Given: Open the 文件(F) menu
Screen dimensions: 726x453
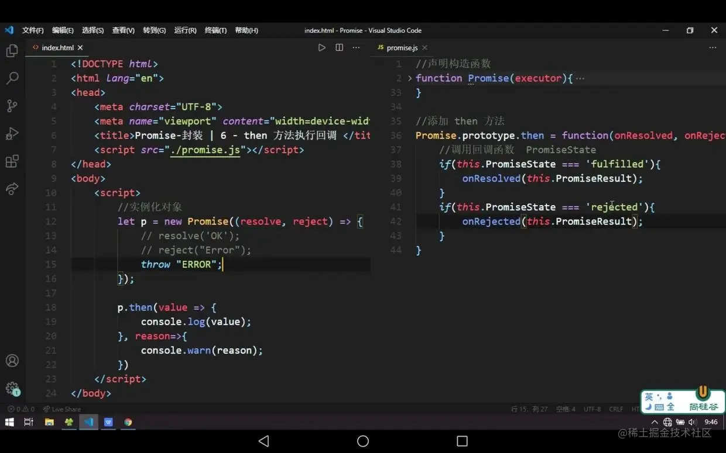Looking at the screenshot, I should pos(33,30).
